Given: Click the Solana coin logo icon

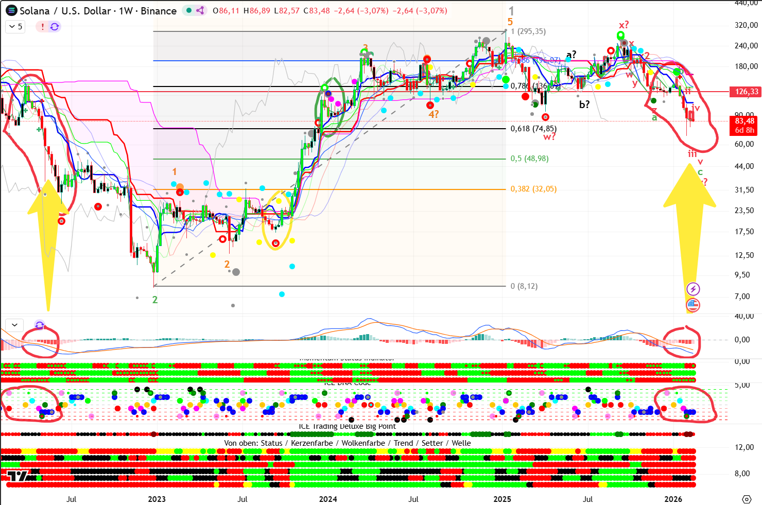Looking at the screenshot, I should coord(11,10).
